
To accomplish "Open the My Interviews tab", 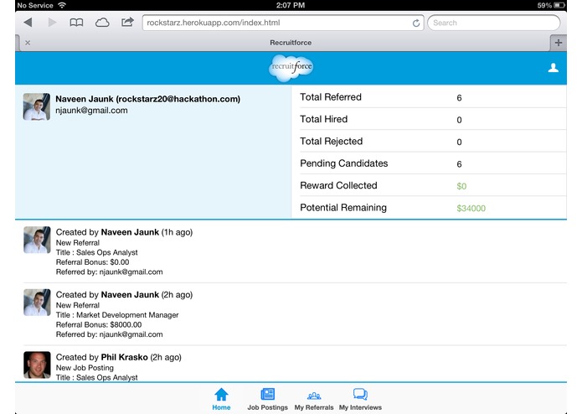I will [x=360, y=399].
